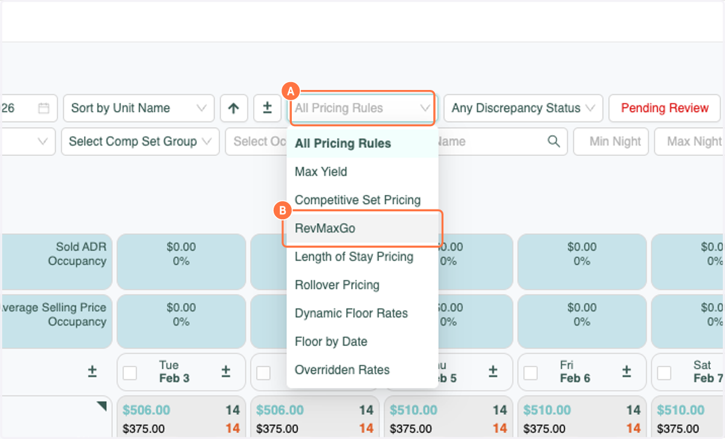
Task: Tick the Tue Feb 3 checkbox
Action: 130,373
